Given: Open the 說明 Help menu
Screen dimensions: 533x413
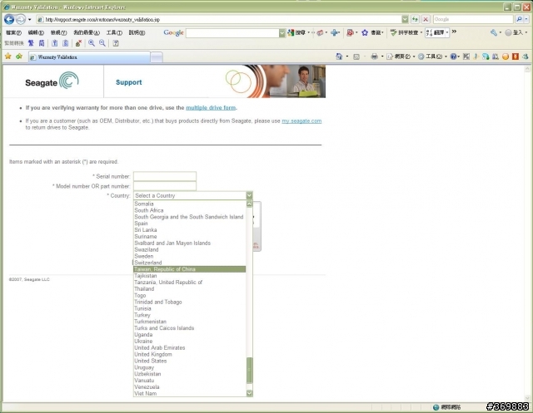Looking at the screenshot, I should coord(137,32).
